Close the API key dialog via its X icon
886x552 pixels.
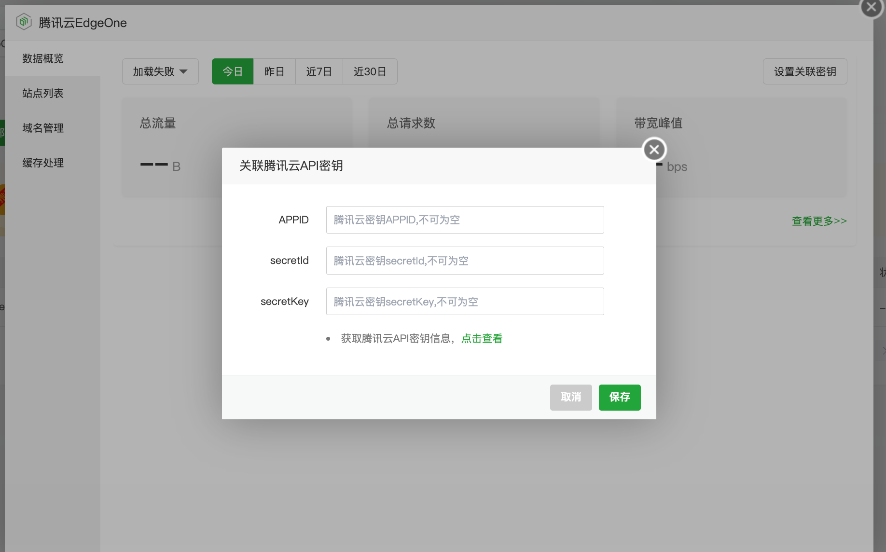(654, 149)
